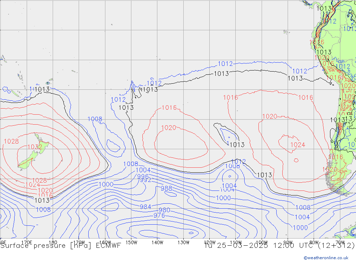The height and width of the screenshot is (261, 356).
Task: Select the 988 pressure contour label
Action: pos(166,188)
